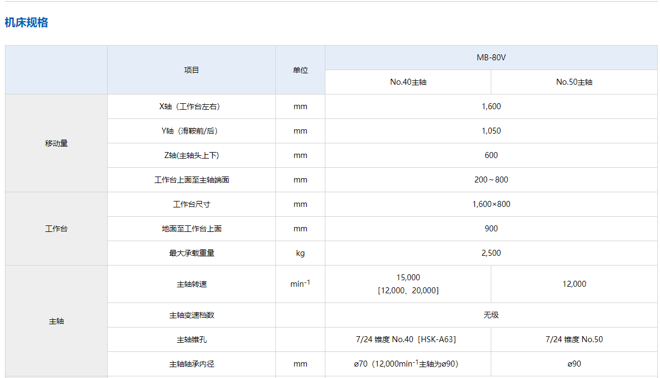This screenshot has height=378, width=660.
Task: Click the 工作台尺寸 row label
Action: (x=192, y=204)
